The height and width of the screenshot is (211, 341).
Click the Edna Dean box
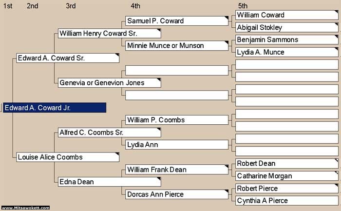coord(110,182)
